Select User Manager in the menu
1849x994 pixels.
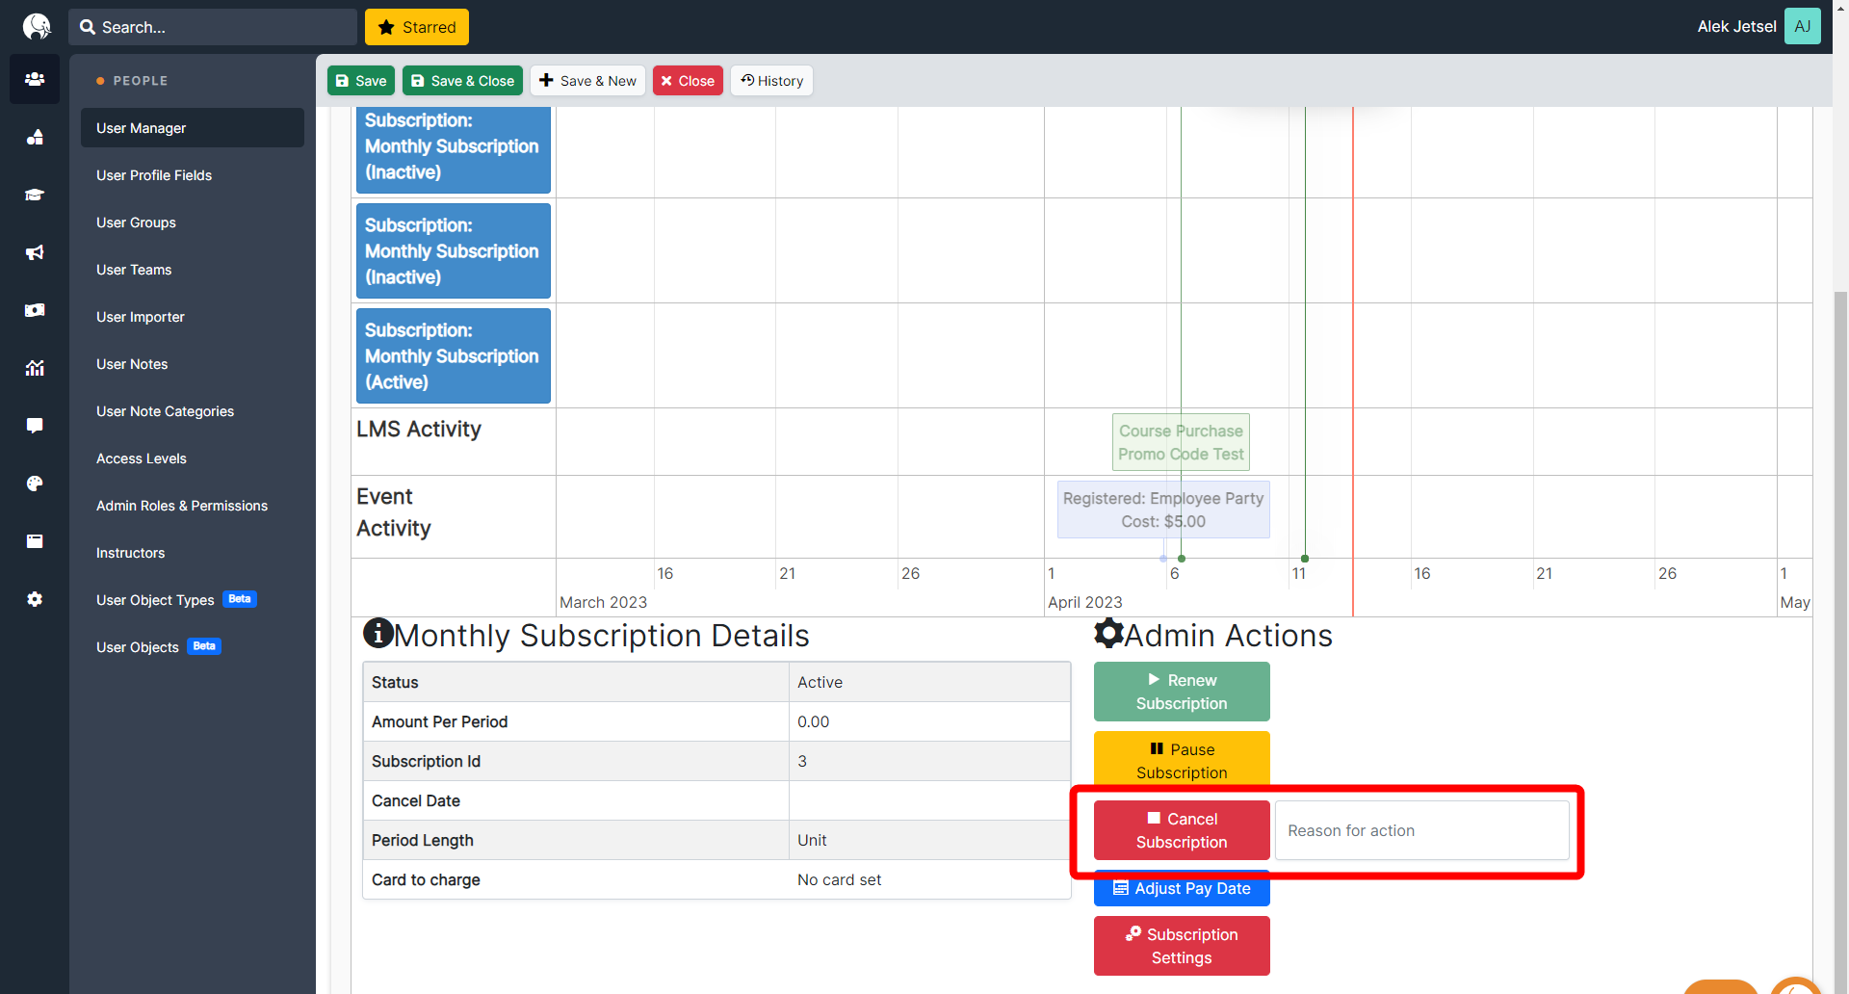click(x=193, y=128)
